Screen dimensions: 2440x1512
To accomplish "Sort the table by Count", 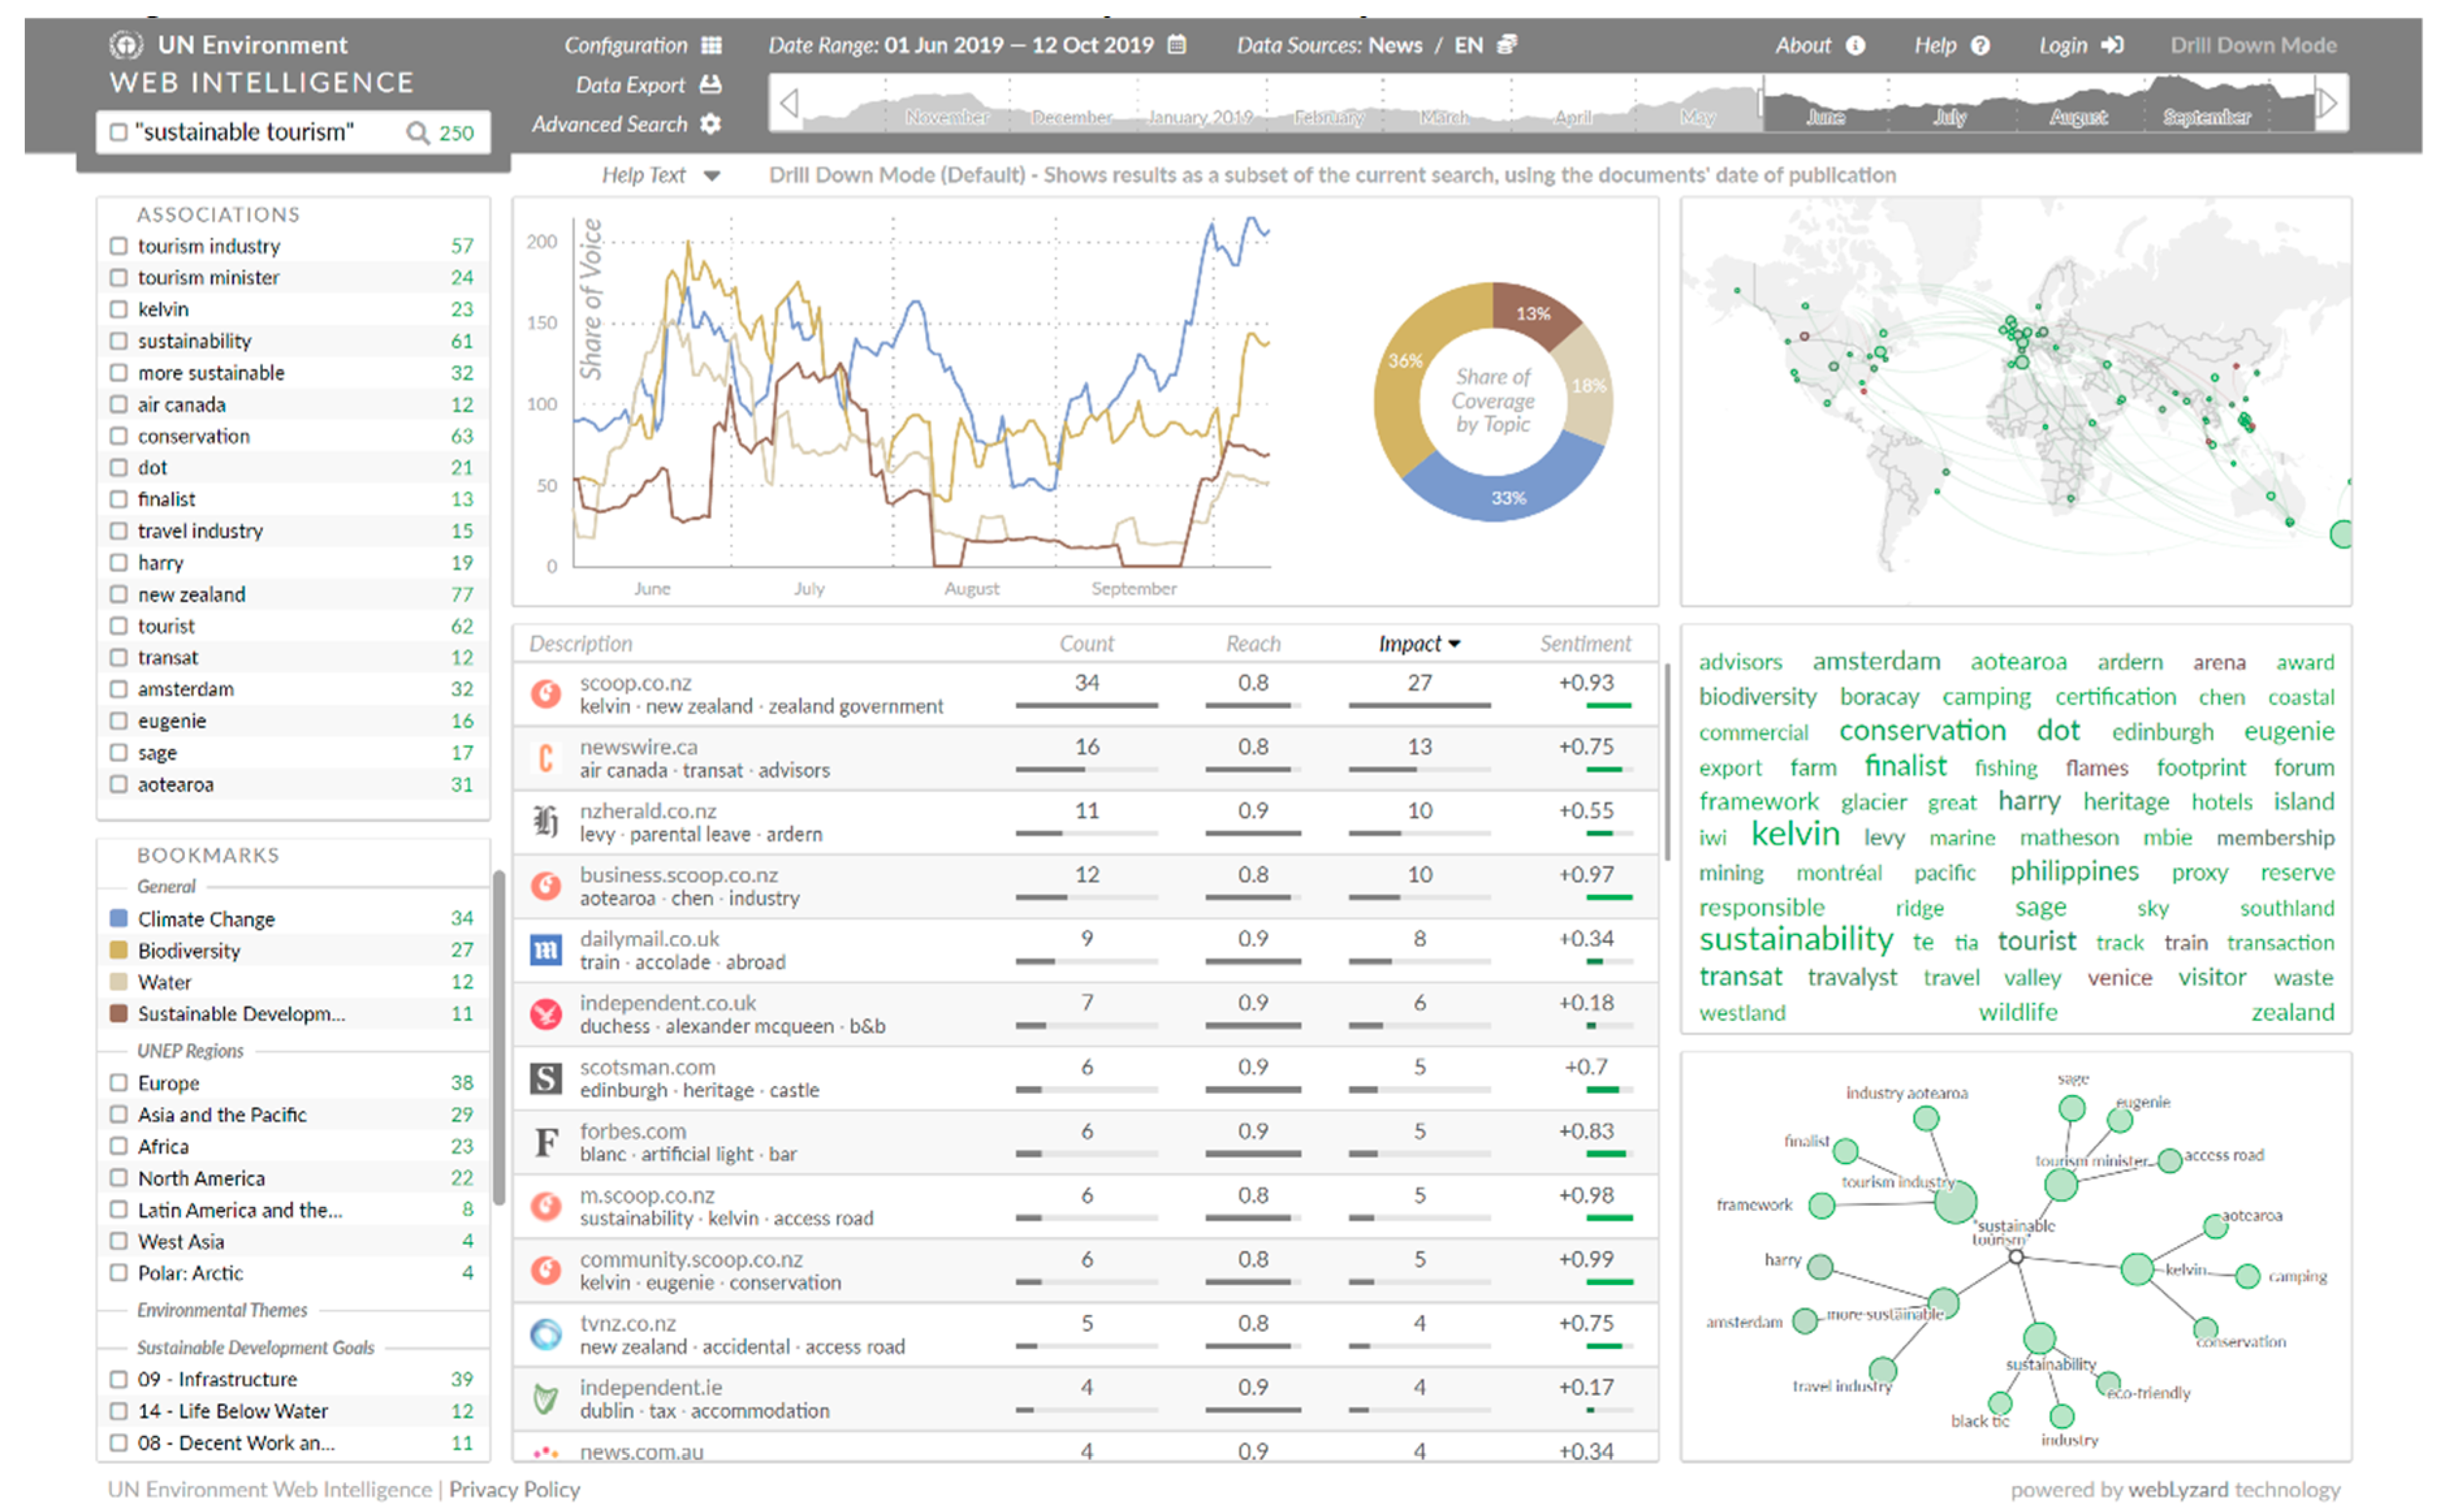I will tap(1086, 644).
